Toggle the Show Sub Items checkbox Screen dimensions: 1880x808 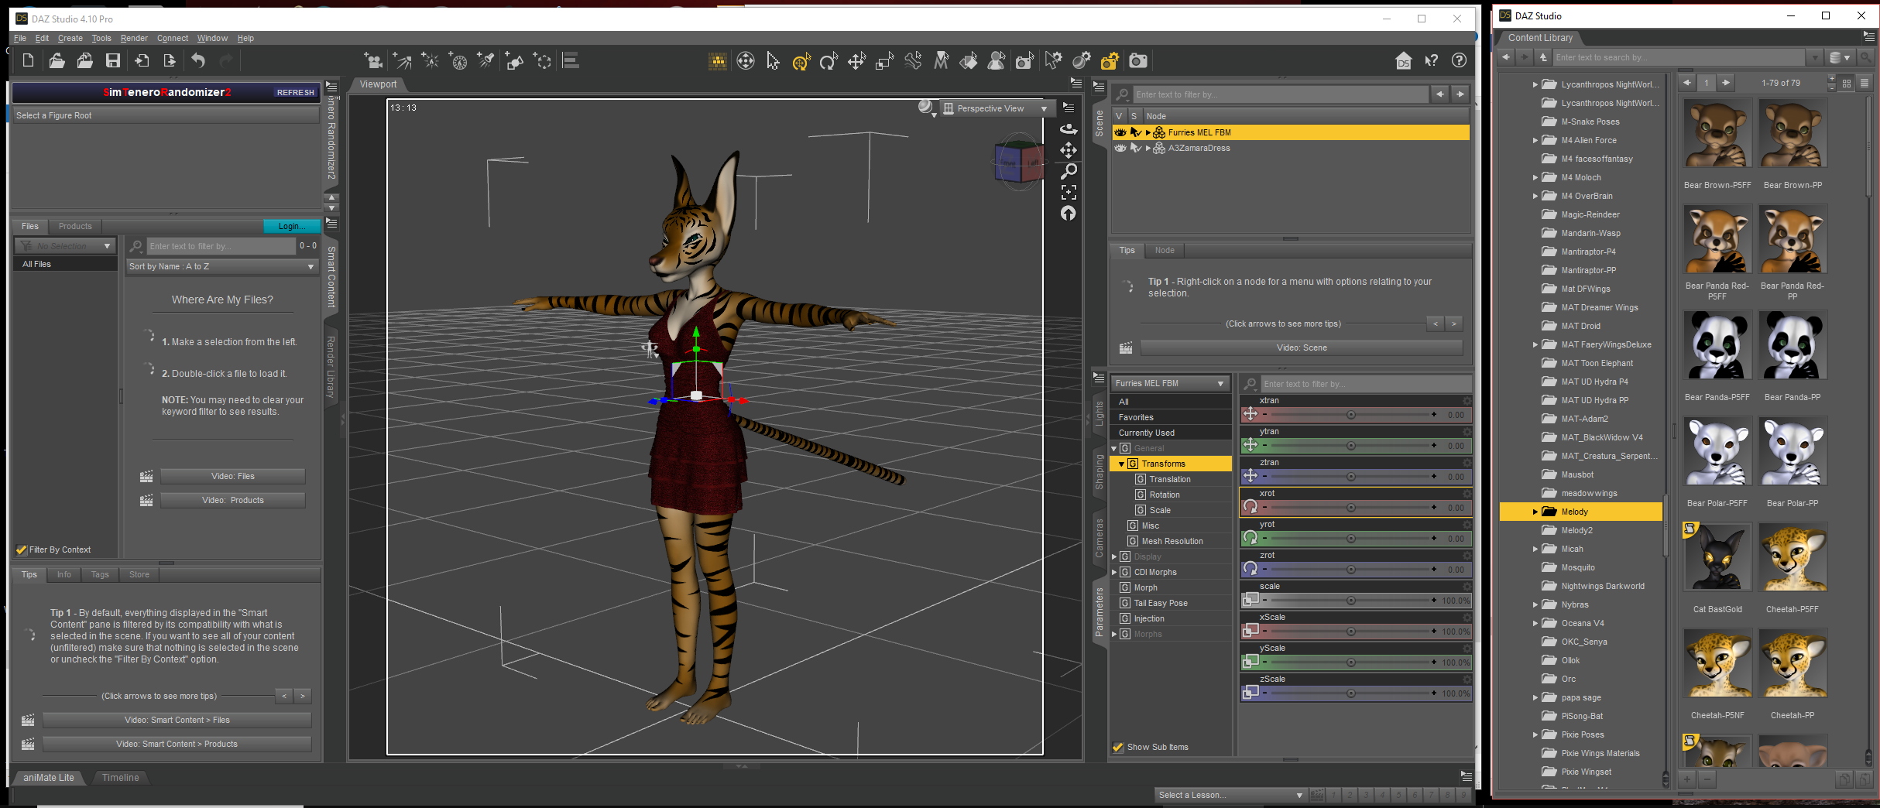1118,747
